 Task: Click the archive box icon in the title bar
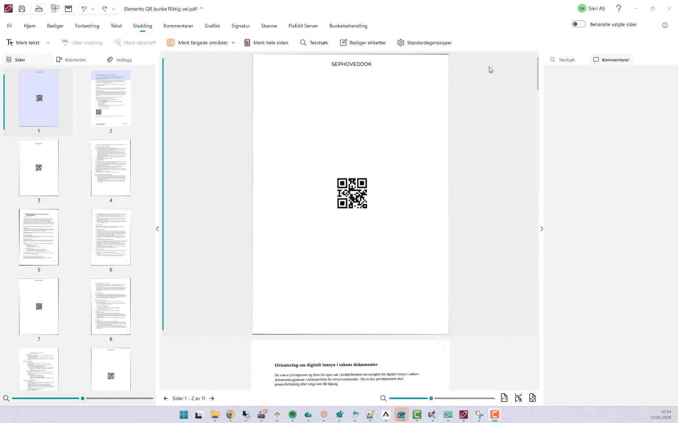69,9
